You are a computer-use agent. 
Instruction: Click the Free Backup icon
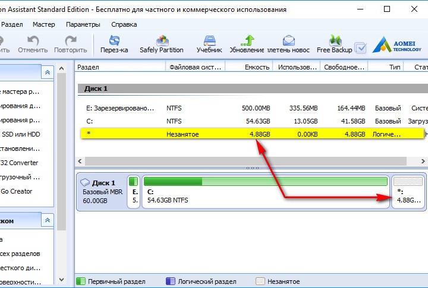[335, 40]
